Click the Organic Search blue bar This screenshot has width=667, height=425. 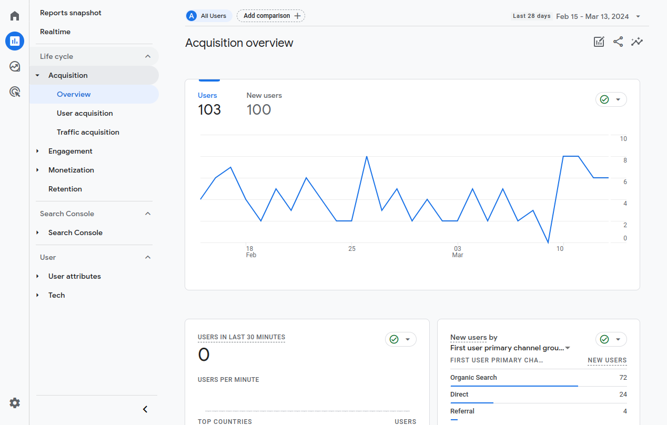[x=514, y=386]
